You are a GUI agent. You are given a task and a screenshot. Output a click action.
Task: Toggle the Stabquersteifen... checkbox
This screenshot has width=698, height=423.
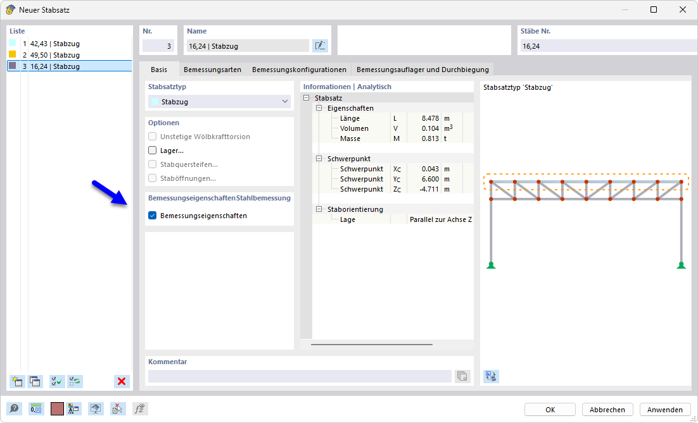pyautogui.click(x=152, y=164)
